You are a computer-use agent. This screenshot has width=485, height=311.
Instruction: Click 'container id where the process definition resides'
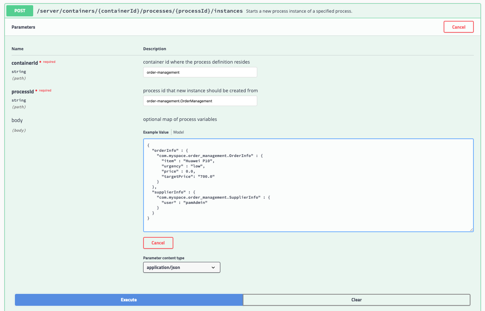point(196,62)
